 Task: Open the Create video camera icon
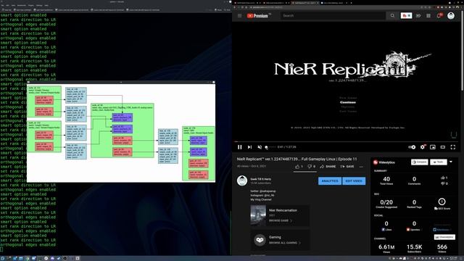tap(418, 16)
